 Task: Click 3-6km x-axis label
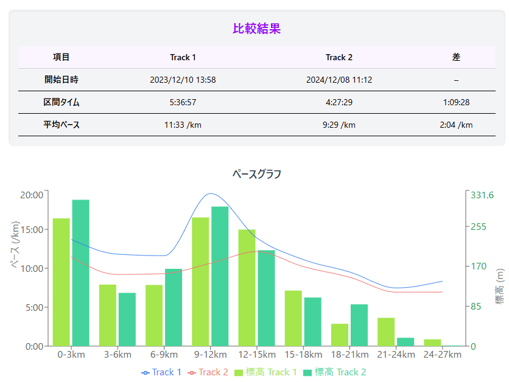click(118, 355)
